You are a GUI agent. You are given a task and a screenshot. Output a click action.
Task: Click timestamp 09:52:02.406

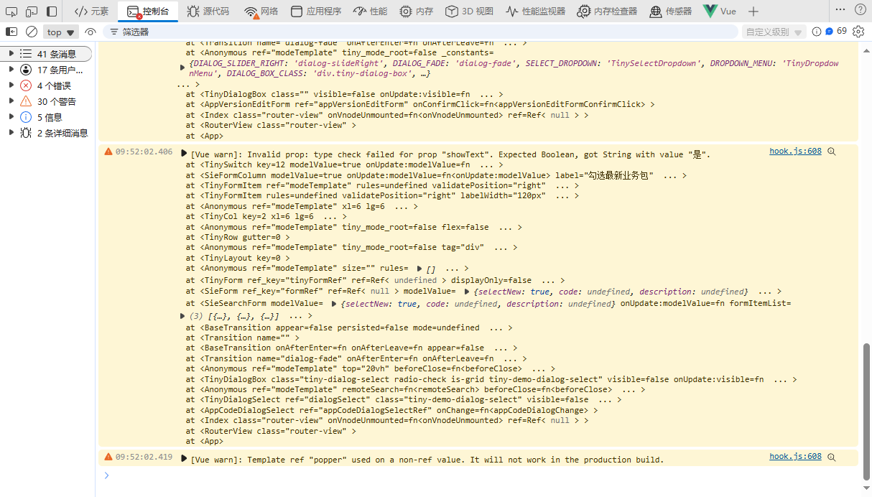[144, 152]
